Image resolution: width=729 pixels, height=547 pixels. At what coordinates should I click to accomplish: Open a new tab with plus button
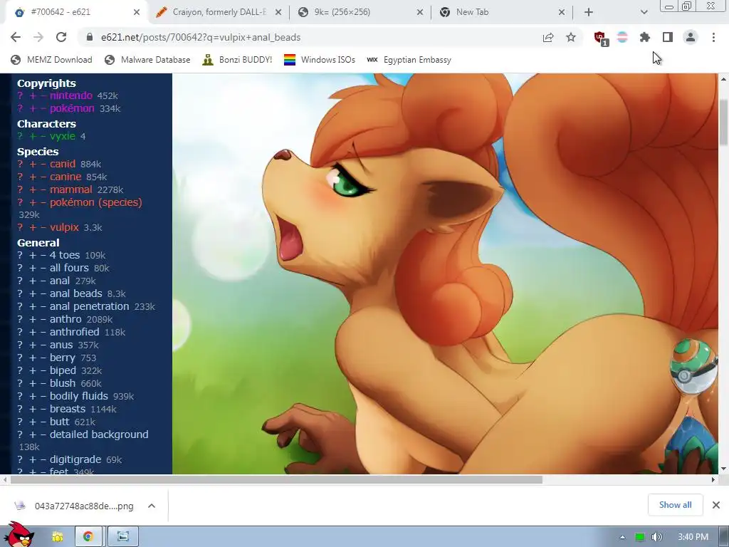coord(589,12)
